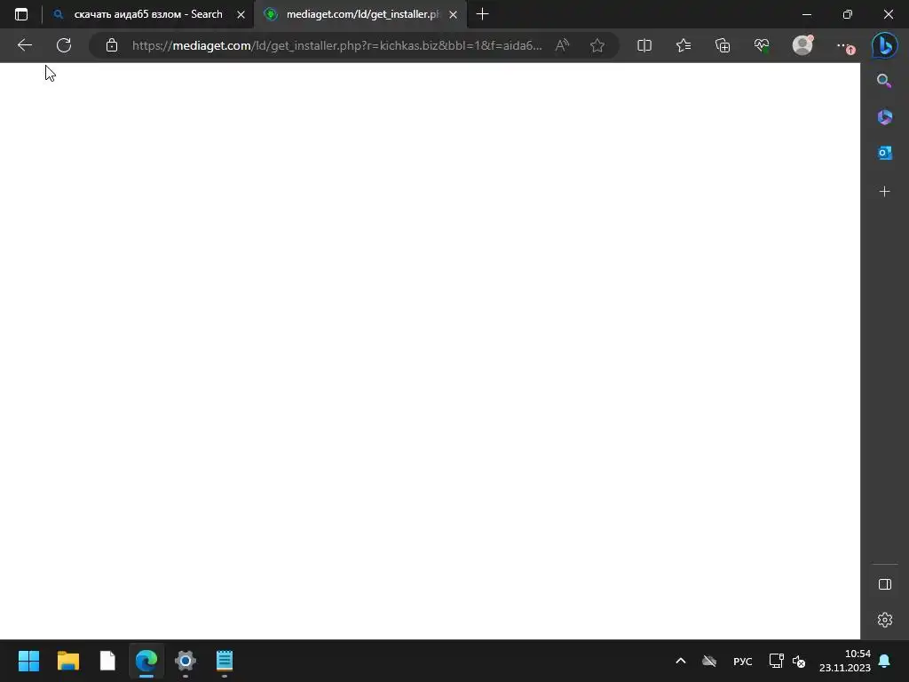Open the Notepad taskbar app

[x=225, y=661]
